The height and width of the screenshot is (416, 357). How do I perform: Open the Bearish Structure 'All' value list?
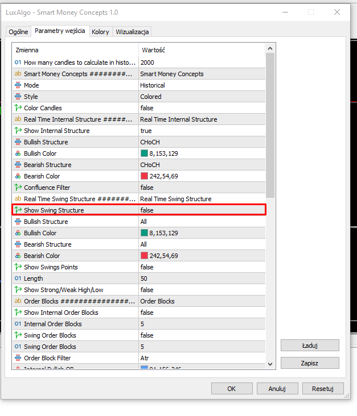coord(202,244)
